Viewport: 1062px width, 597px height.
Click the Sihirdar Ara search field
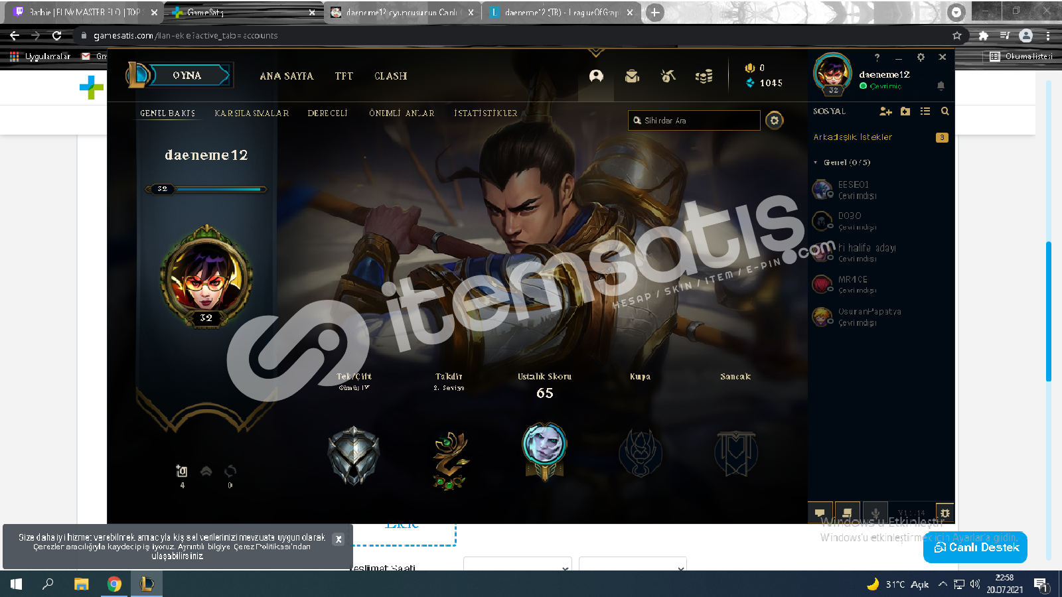coord(694,121)
